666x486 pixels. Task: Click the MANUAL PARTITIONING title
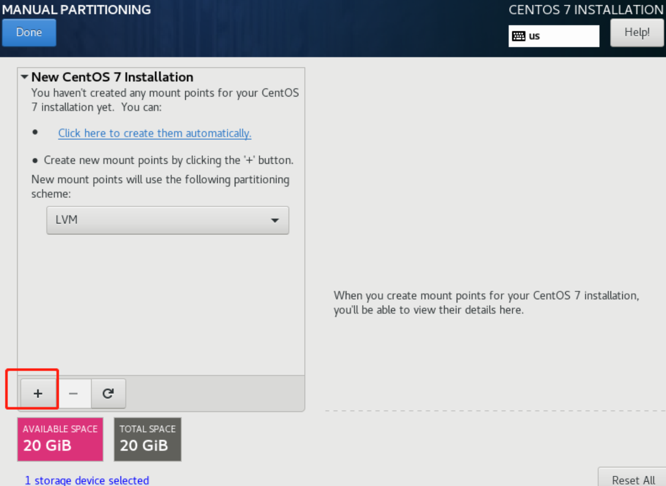76,10
